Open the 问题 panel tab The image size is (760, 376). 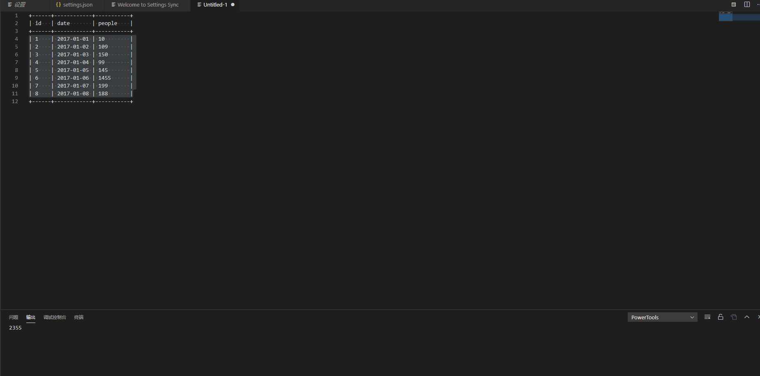click(x=14, y=317)
